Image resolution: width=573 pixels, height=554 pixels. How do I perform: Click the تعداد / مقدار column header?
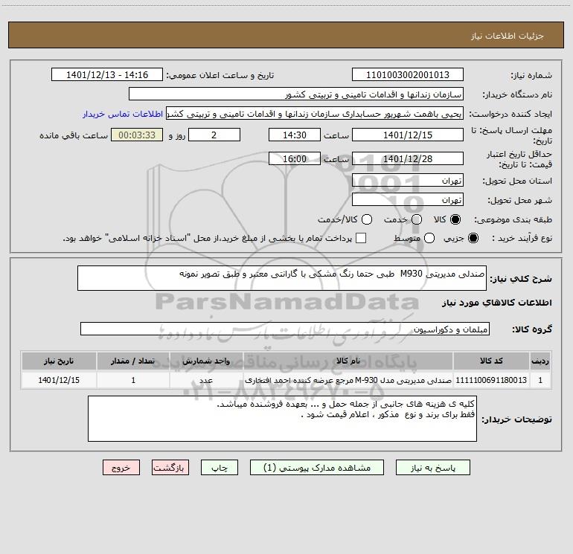pyautogui.click(x=133, y=361)
